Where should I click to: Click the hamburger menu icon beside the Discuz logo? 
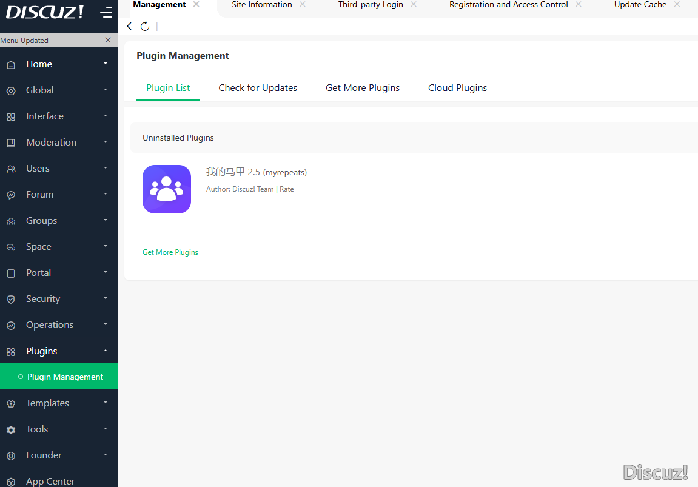[106, 13]
